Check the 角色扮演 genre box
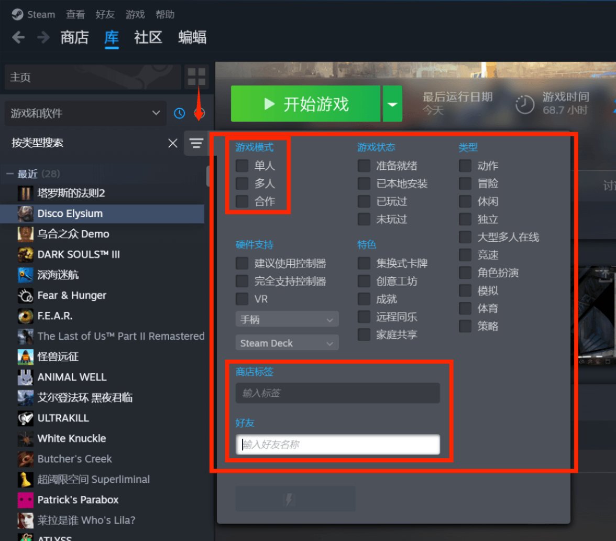The image size is (616, 541). 465,273
